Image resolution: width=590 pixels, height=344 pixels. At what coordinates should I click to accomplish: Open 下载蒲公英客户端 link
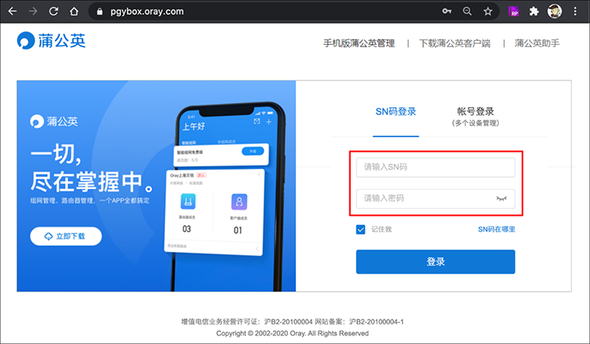coord(455,43)
